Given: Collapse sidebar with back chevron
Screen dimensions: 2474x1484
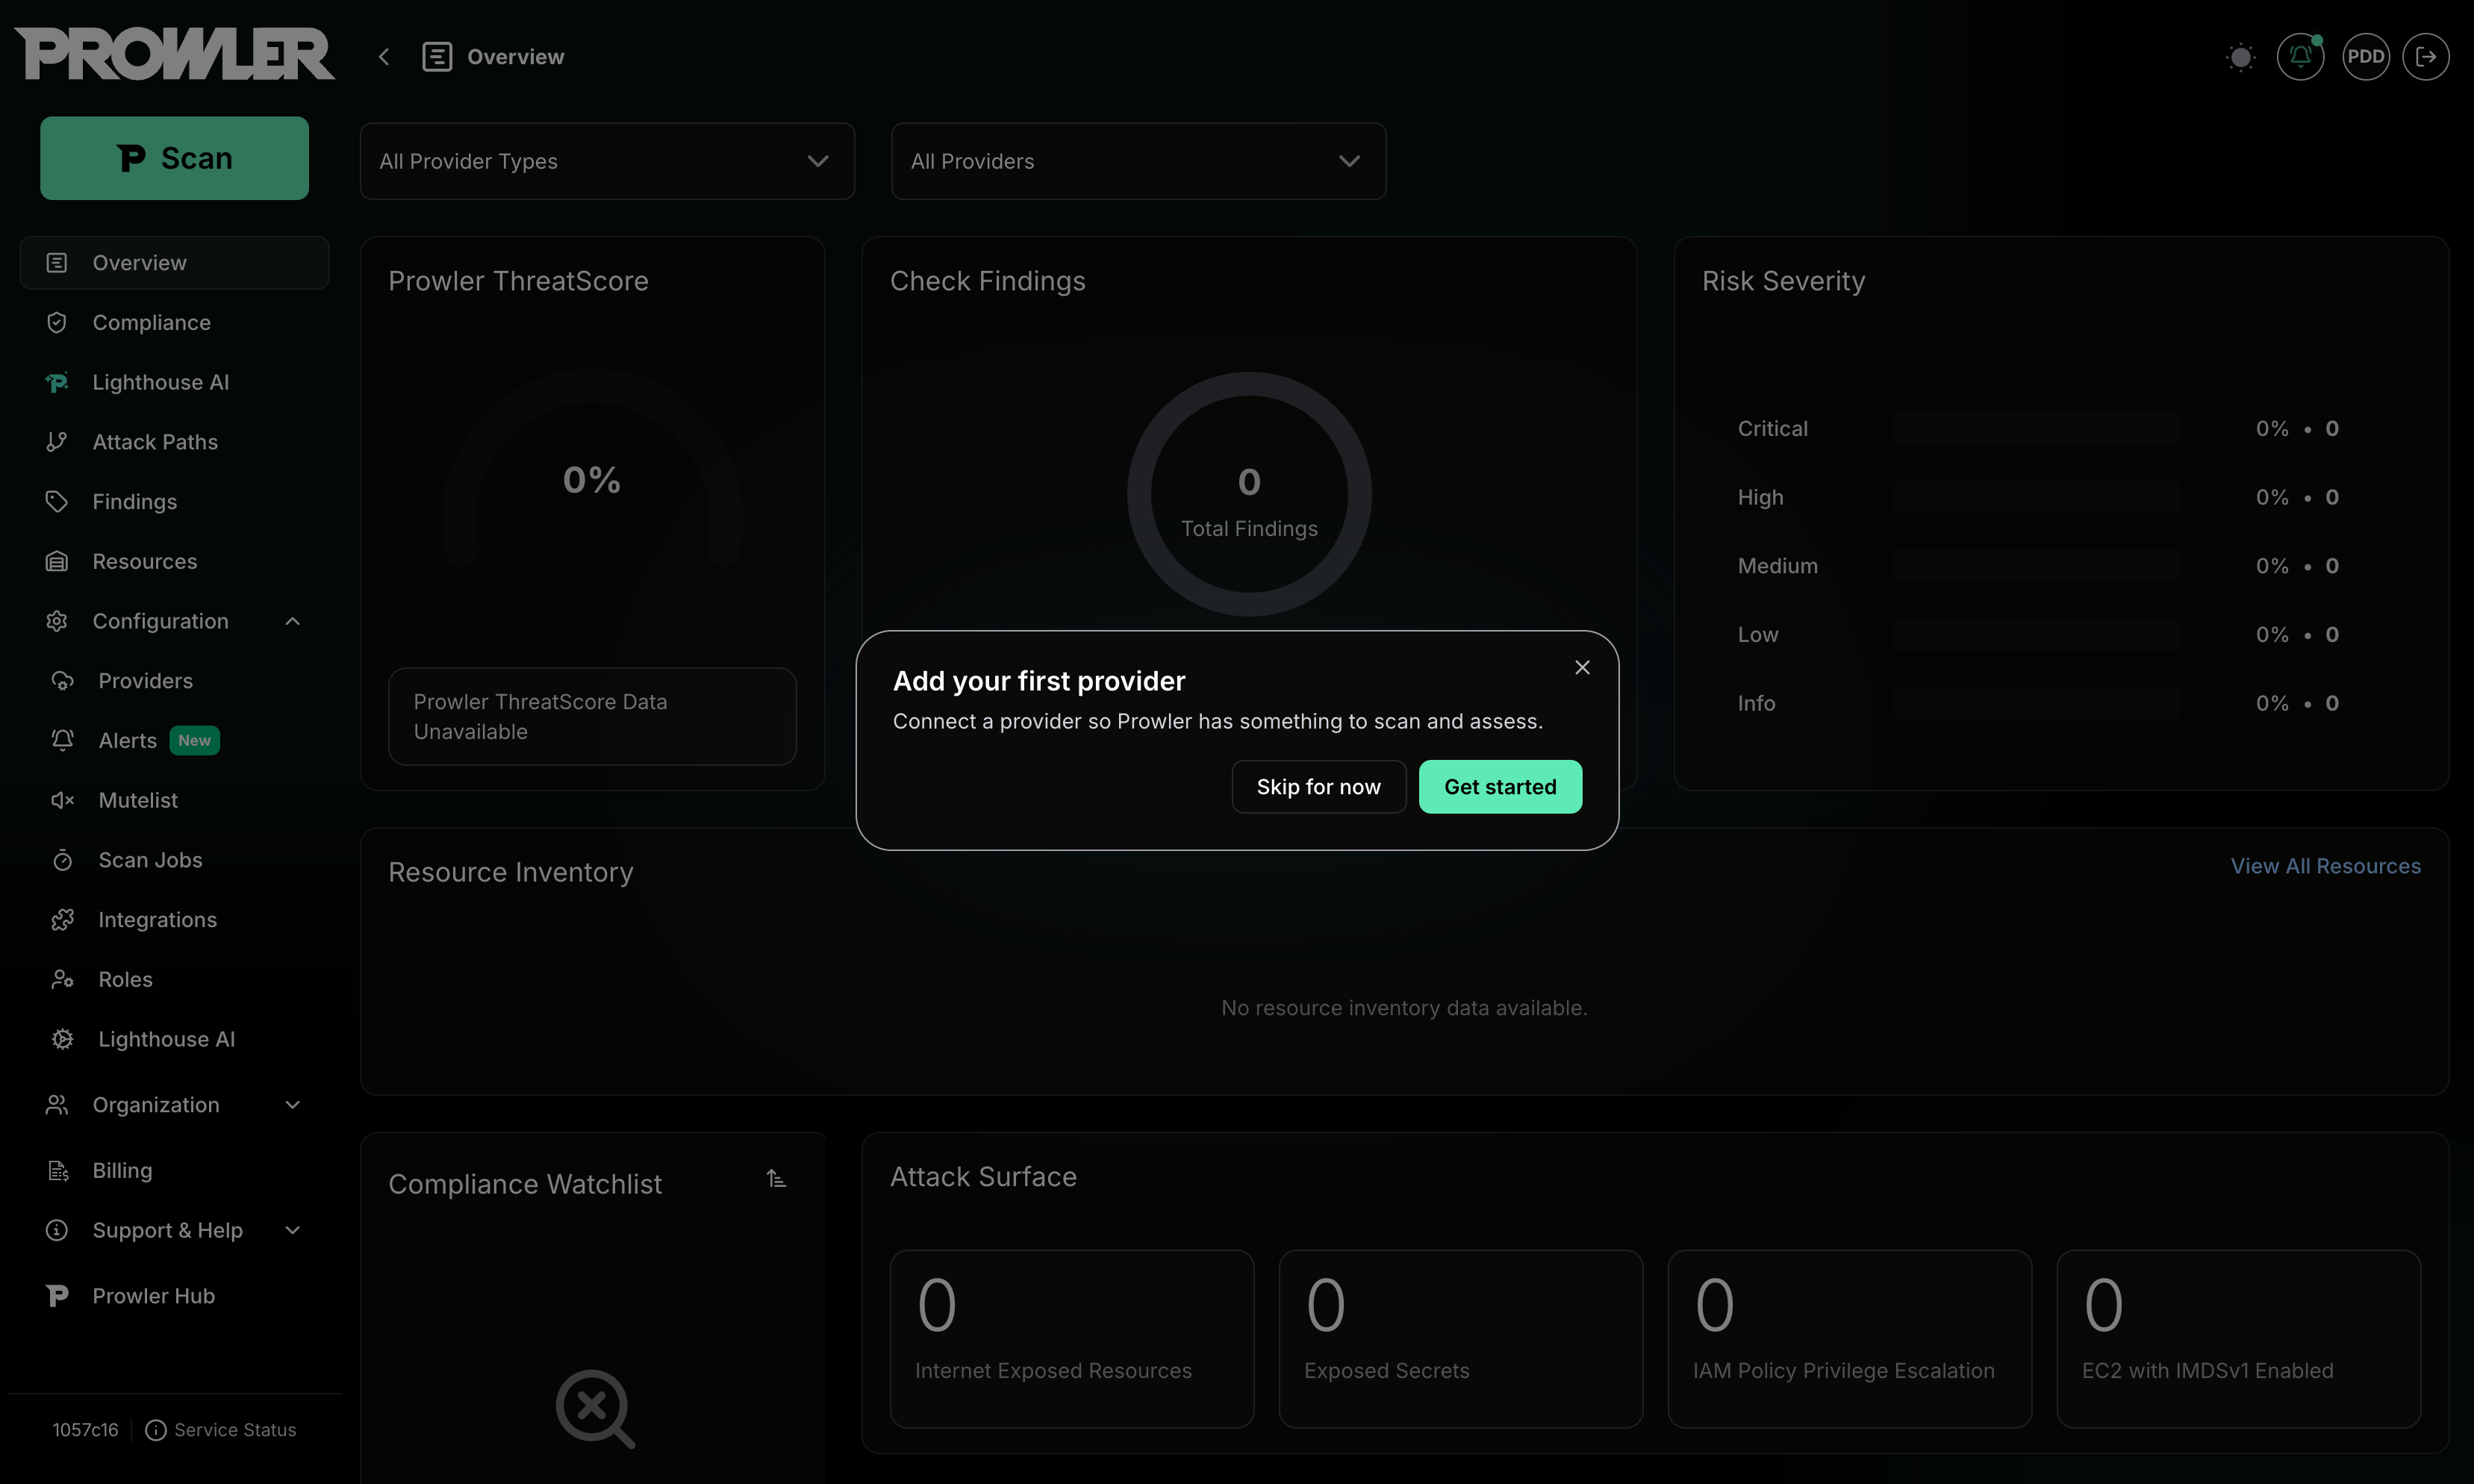Looking at the screenshot, I should [384, 57].
